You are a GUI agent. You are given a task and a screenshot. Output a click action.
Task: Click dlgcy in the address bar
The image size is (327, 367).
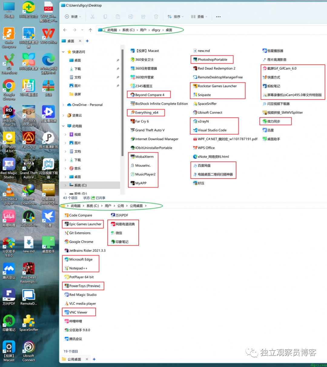coord(156,30)
